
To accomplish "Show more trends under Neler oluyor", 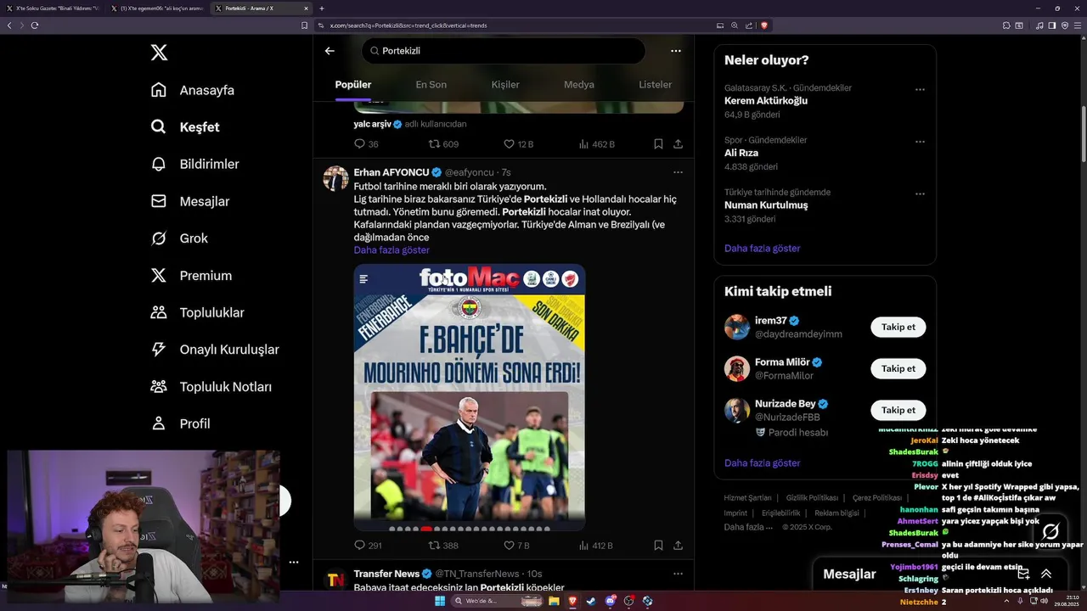I will pos(762,249).
